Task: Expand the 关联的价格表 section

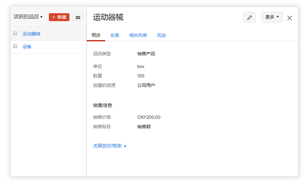Action: click(x=110, y=146)
